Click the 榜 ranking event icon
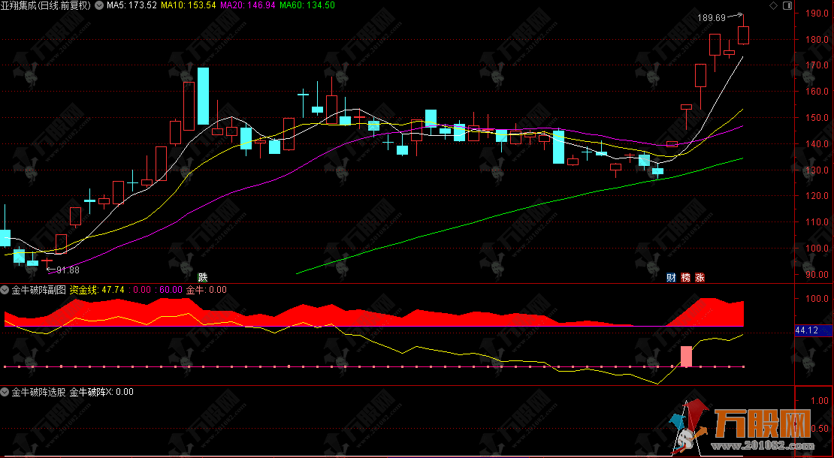The image size is (834, 458). 685,277
